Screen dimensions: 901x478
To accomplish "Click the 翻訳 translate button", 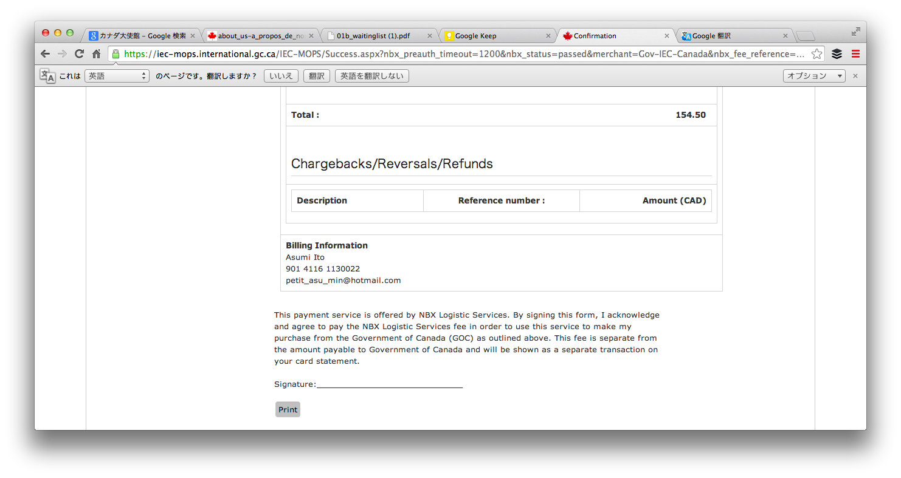I will pyautogui.click(x=317, y=76).
